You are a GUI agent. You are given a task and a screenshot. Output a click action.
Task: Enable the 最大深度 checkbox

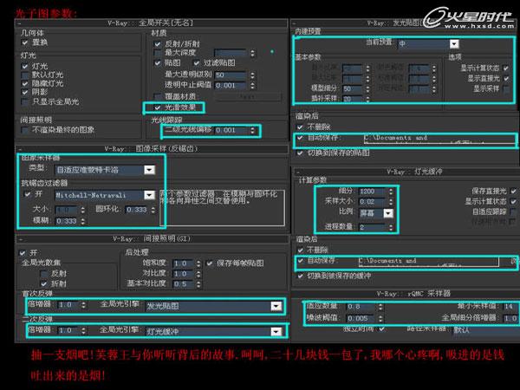[x=158, y=53]
